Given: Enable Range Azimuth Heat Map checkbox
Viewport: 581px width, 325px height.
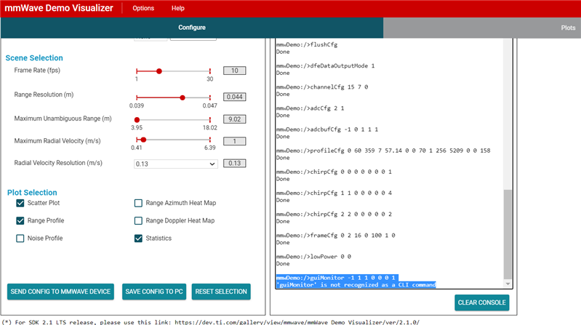Looking at the screenshot, I should click(138, 203).
